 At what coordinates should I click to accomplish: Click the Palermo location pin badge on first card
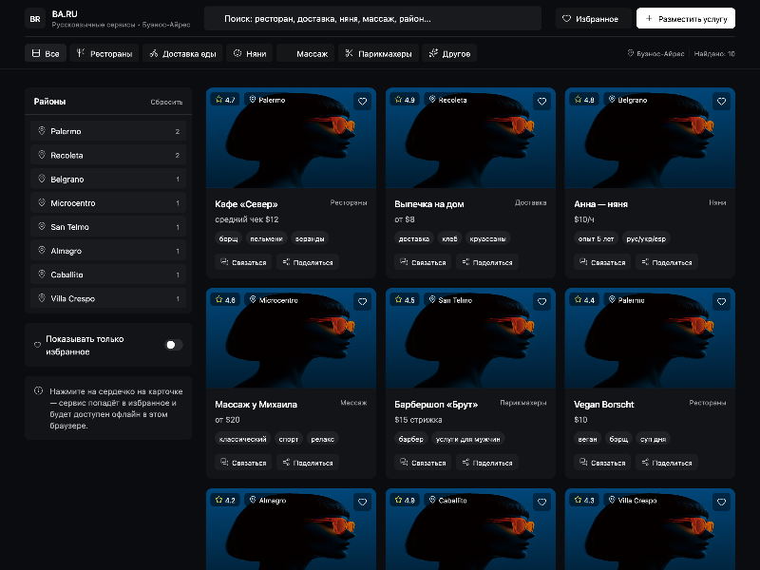click(x=266, y=99)
